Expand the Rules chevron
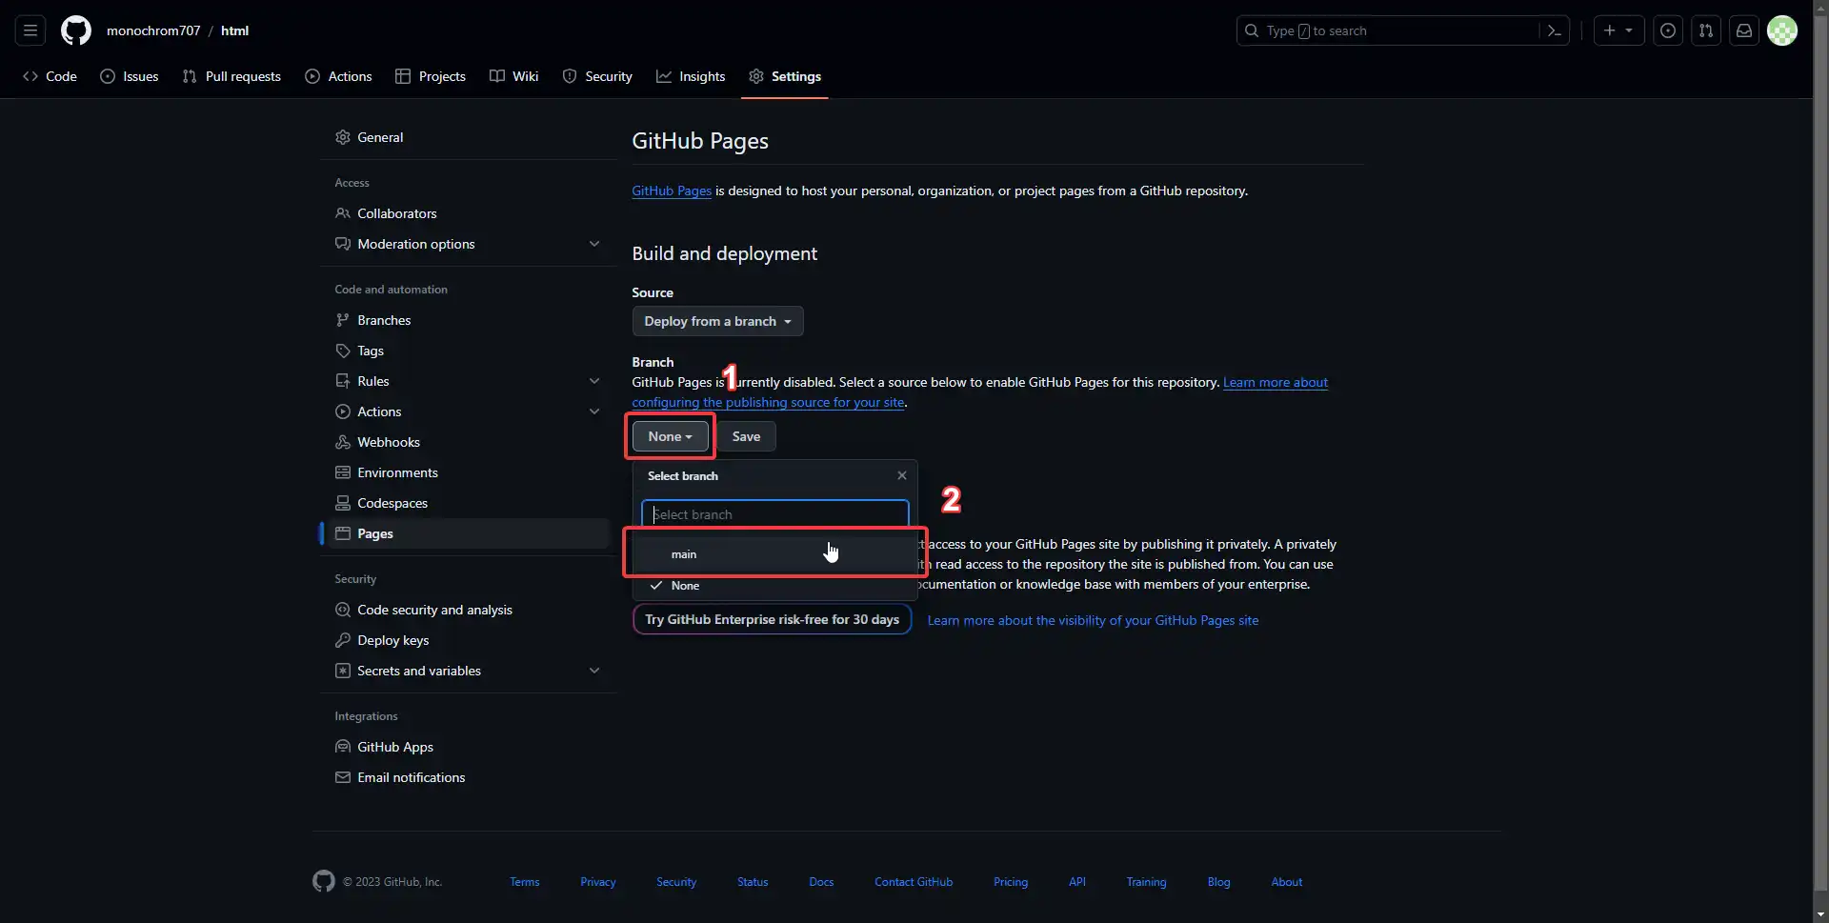 click(x=594, y=381)
